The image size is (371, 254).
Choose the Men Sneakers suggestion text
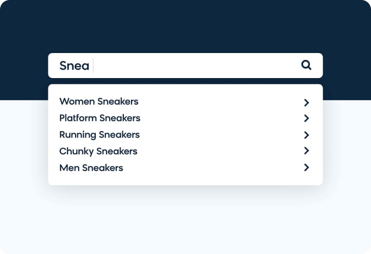(x=91, y=168)
